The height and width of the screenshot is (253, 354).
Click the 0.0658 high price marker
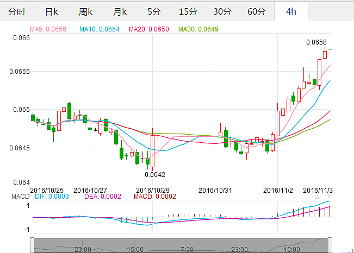pos(316,42)
